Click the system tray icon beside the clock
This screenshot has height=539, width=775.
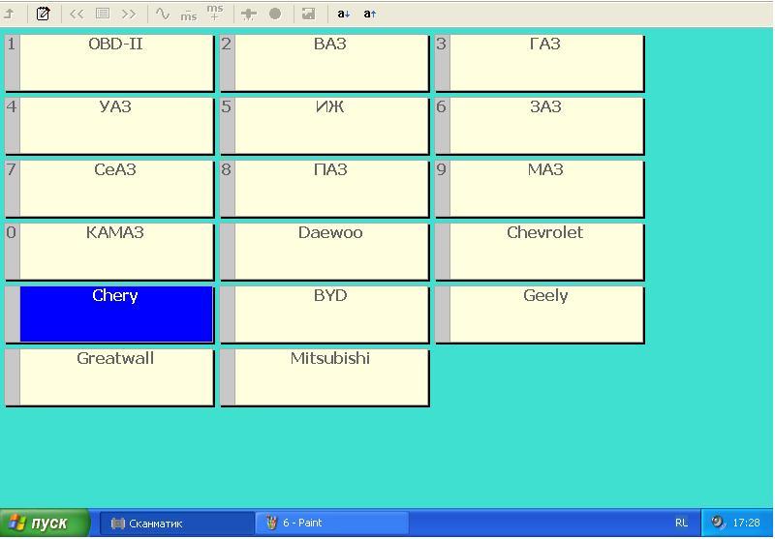coord(718,523)
